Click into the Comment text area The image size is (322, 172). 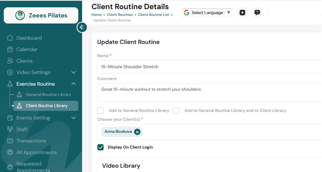coord(210,92)
